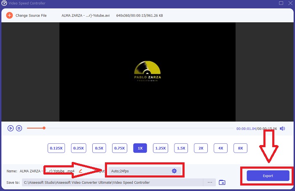Screen dimensions: 295x191
Task: Open output settings gear icon
Action: pyautogui.click(x=174, y=171)
